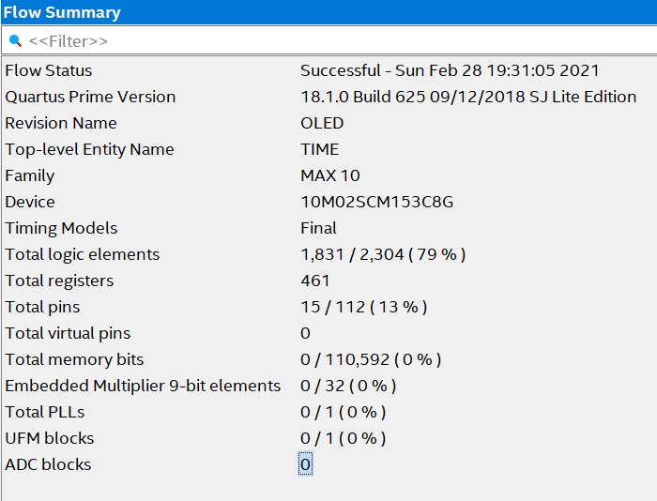Click the Timing Models row label
This screenshot has width=657, height=501.
click(x=61, y=228)
